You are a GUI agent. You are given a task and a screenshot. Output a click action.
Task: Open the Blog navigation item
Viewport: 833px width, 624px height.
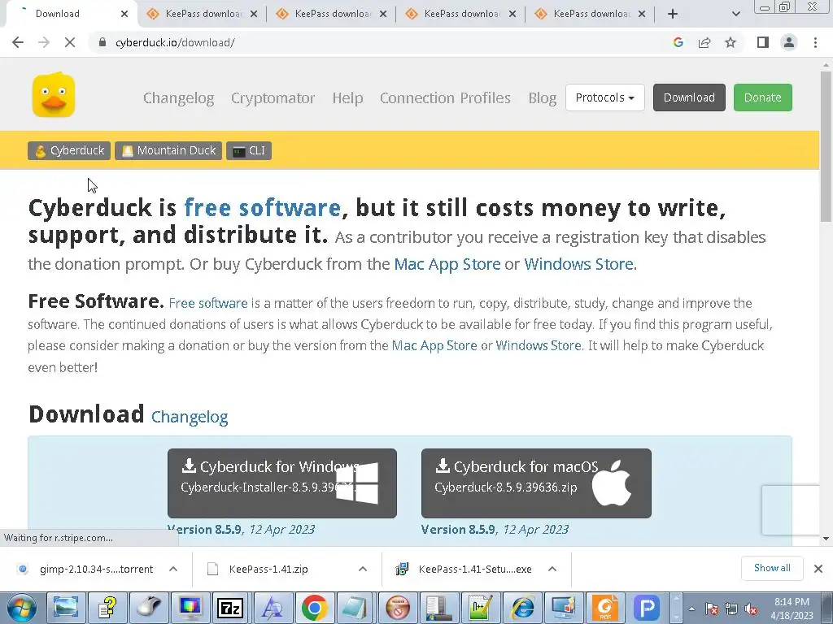(543, 97)
